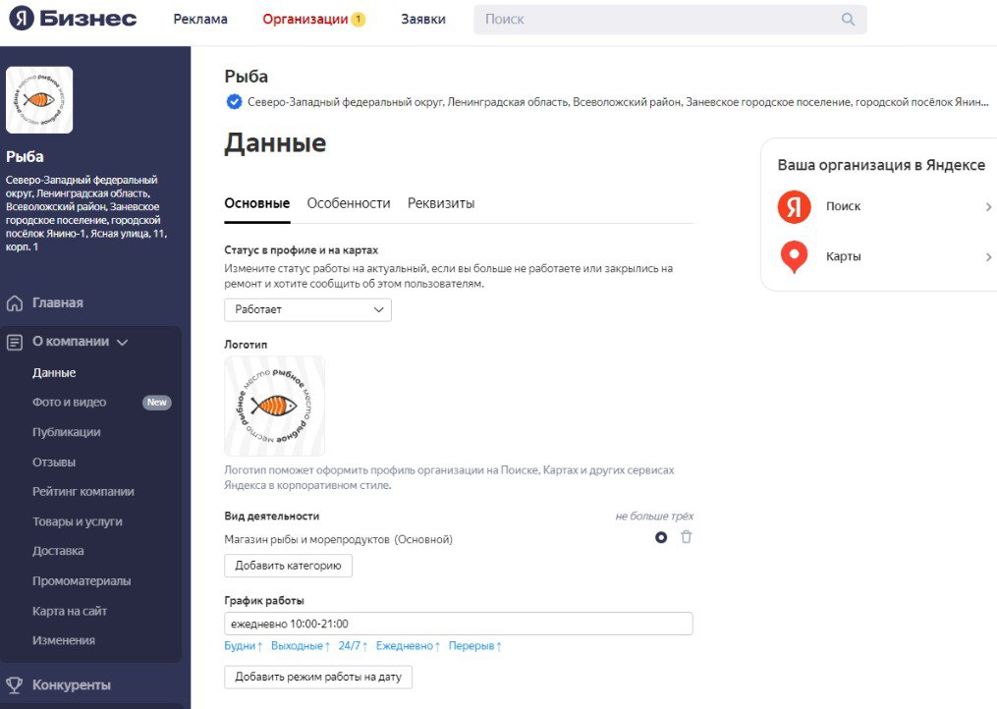Screen dimensions: 997x709
Task: Insert Перерыв schedule preset
Action: click(475, 646)
